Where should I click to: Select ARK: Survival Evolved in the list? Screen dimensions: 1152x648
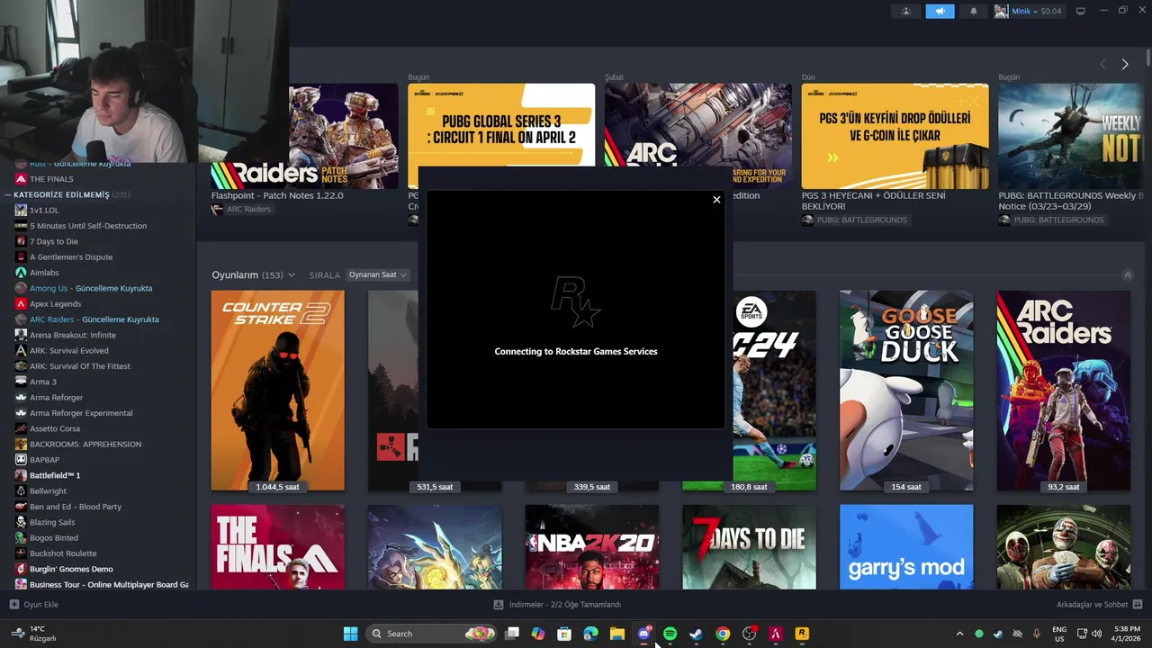[x=68, y=350]
